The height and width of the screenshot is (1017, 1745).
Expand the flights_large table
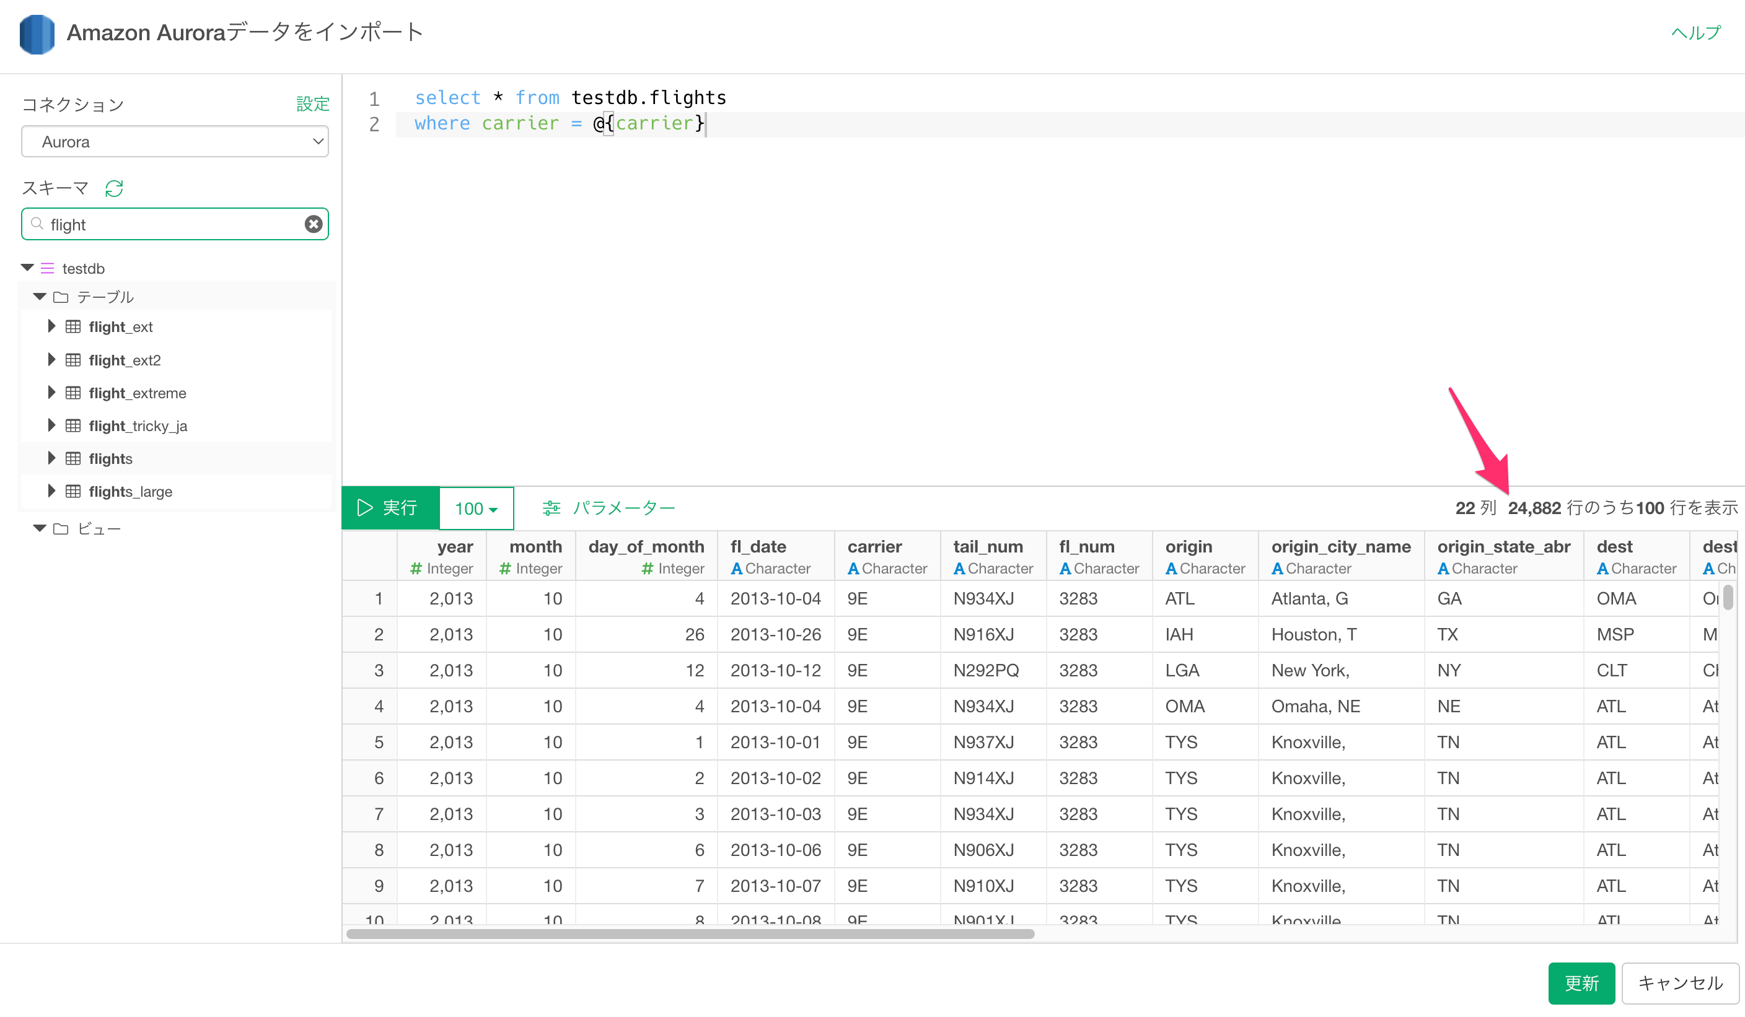(x=51, y=491)
